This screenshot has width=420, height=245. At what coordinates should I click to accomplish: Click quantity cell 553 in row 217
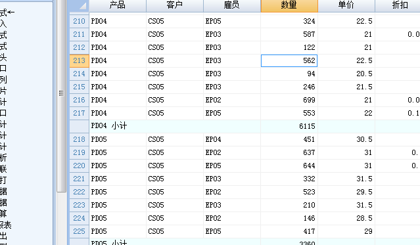click(x=289, y=113)
